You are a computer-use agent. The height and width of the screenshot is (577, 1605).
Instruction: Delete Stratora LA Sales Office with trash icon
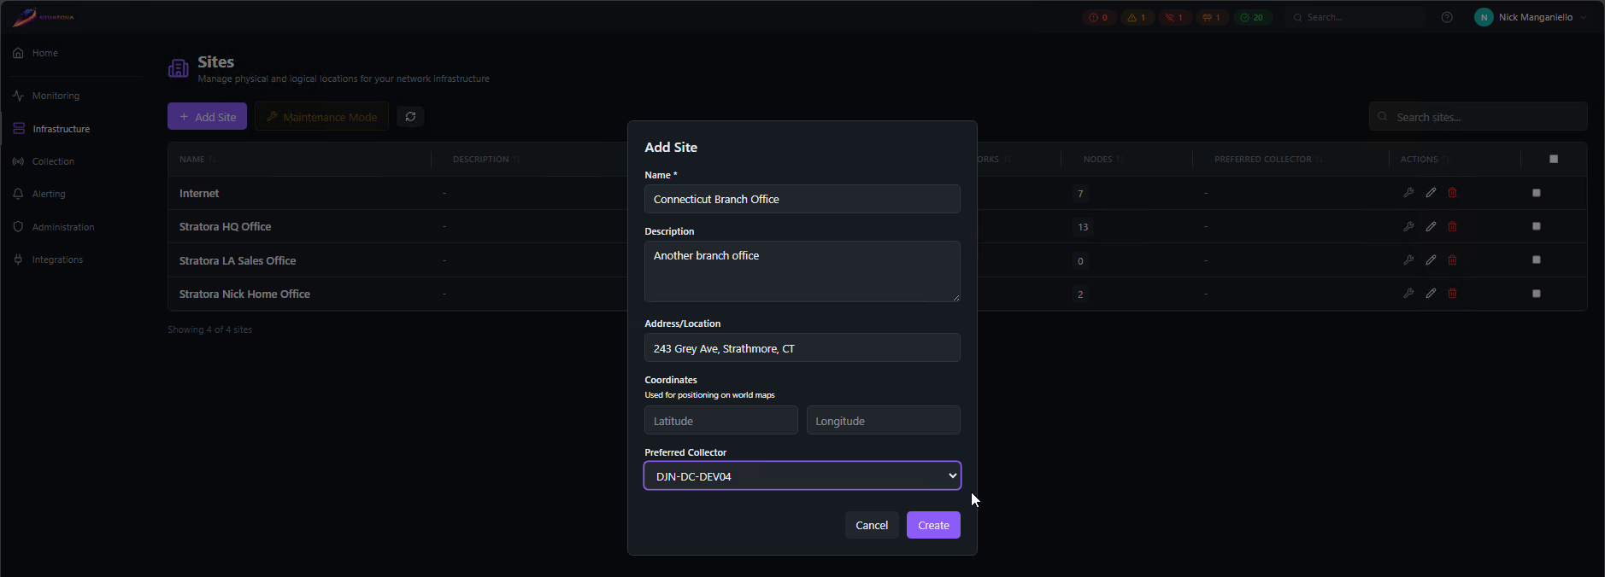click(x=1452, y=259)
